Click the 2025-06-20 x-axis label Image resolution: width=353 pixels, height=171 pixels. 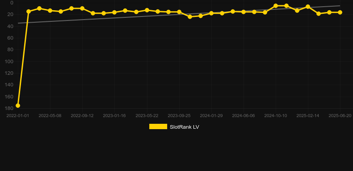[x=340, y=116]
